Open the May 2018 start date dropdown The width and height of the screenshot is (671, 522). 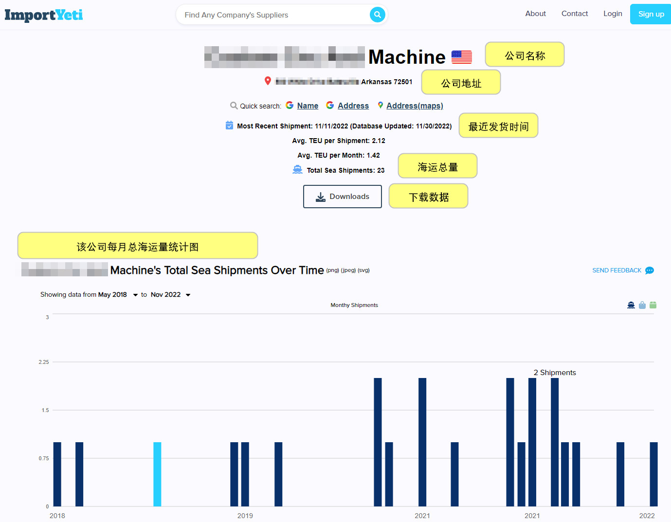pos(135,294)
